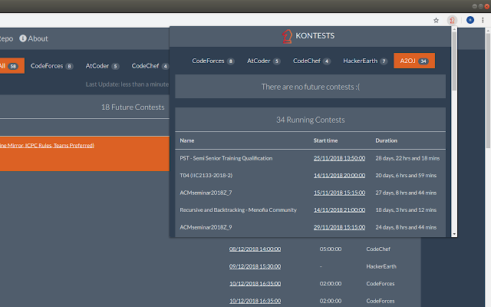Open start time 29/11/2018 15:15:00 link
The height and width of the screenshot is (307, 491).
339,227
